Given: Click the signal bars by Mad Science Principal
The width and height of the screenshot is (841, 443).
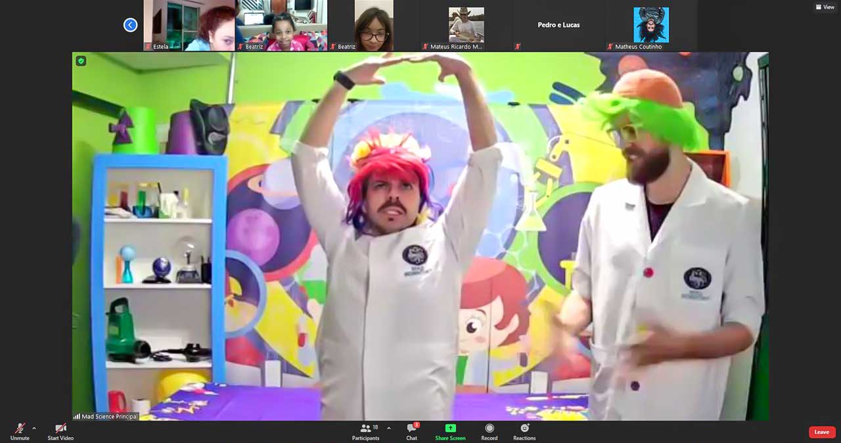Looking at the screenshot, I should 77,417.
